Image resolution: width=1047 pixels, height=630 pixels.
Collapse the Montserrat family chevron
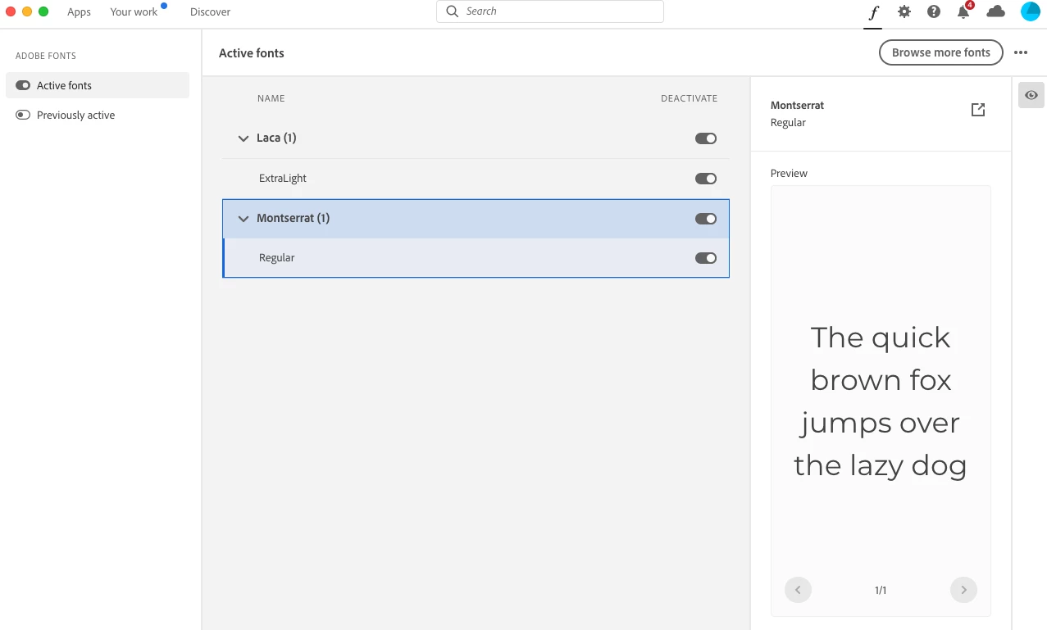pyautogui.click(x=243, y=219)
